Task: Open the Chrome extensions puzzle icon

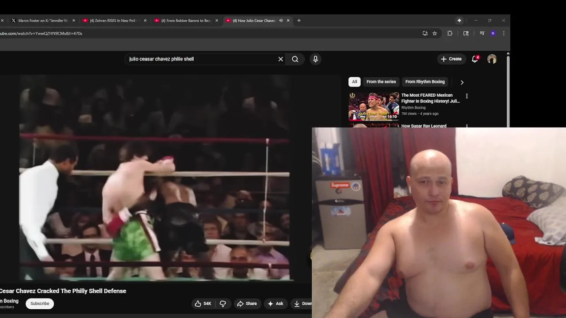Action: (x=450, y=33)
